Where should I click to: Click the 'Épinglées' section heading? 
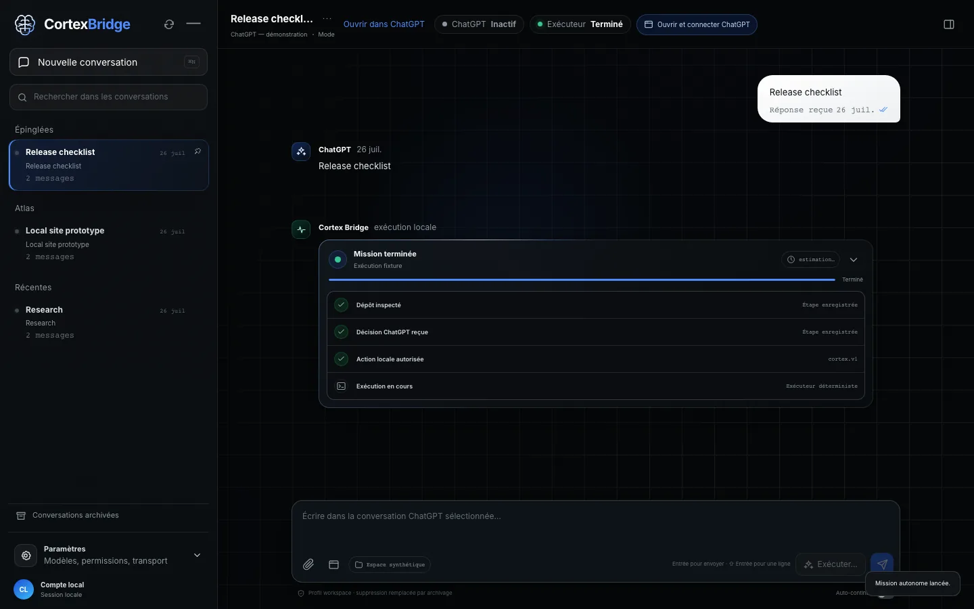[34, 130]
